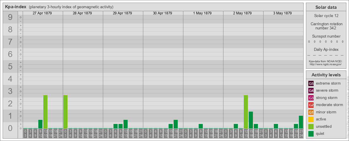Click the '27 Apr 1879' date header

42,13
